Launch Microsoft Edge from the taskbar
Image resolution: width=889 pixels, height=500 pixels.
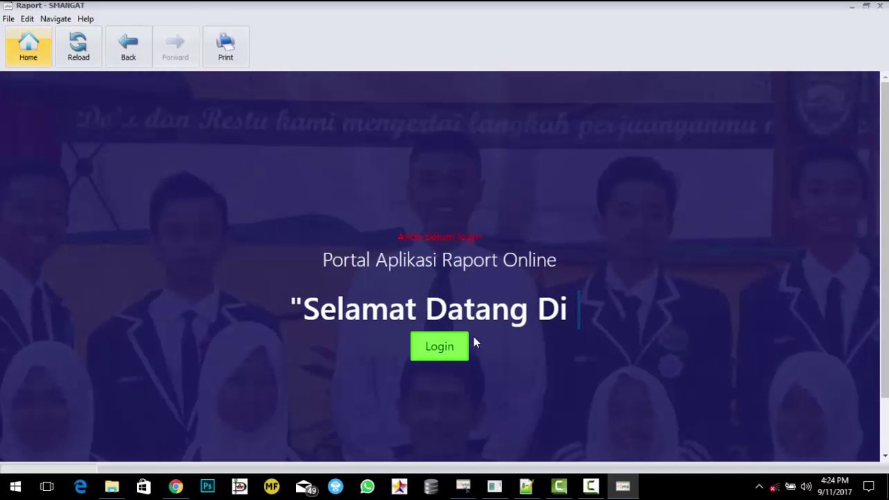(x=80, y=487)
